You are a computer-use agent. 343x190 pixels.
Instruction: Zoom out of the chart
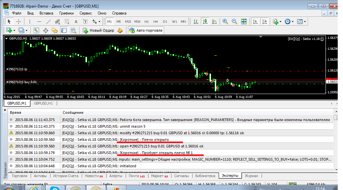pyautogui.click(x=234, y=21)
